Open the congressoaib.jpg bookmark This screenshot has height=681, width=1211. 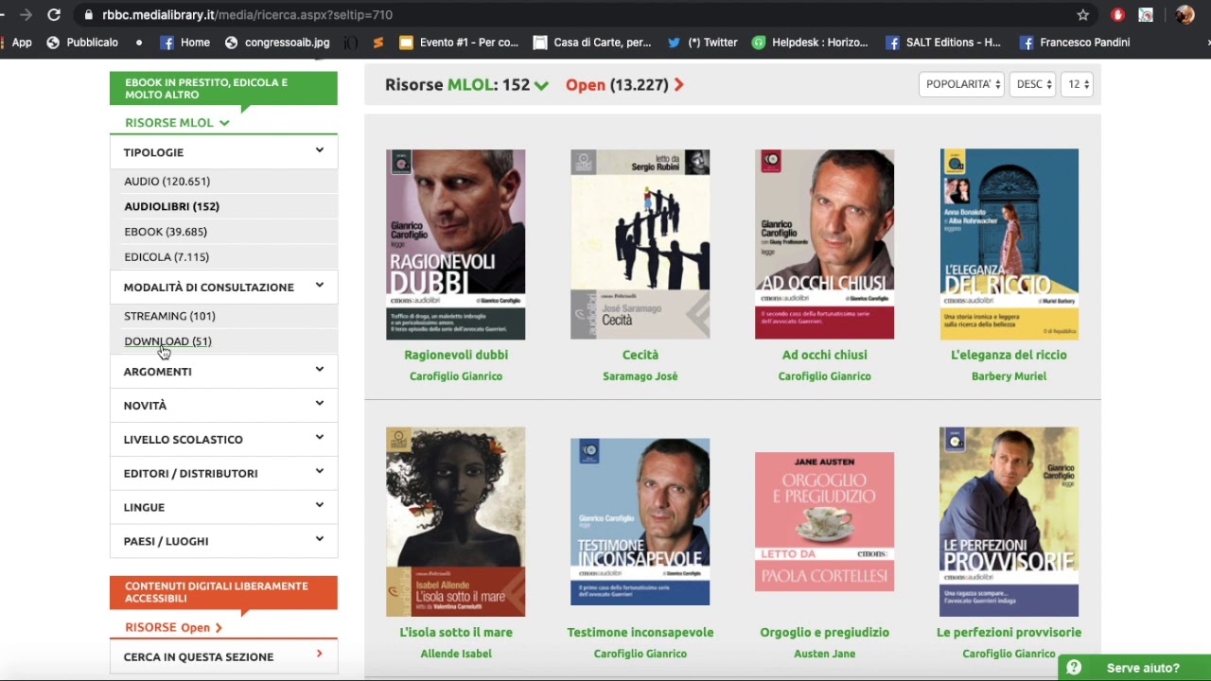click(x=277, y=43)
